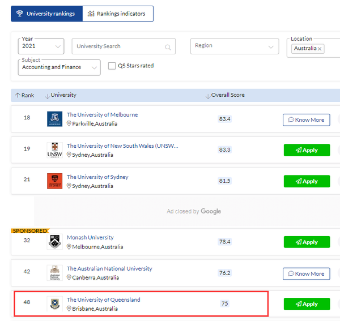Image resolution: width=340 pixels, height=321 pixels.
Task: Click the location pin beside Parkville,Australia
Action: (x=69, y=123)
